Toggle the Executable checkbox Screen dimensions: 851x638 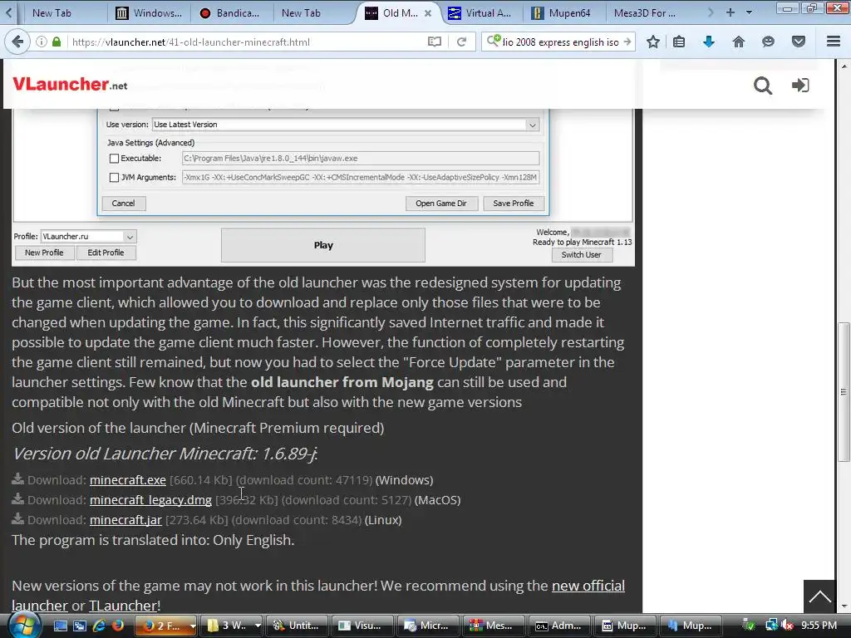(x=114, y=159)
